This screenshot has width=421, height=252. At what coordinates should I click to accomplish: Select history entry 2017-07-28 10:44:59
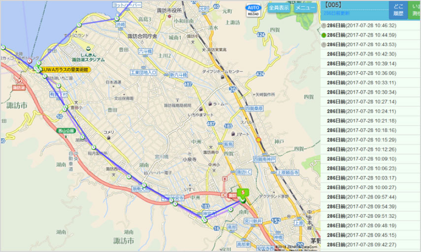370,35
